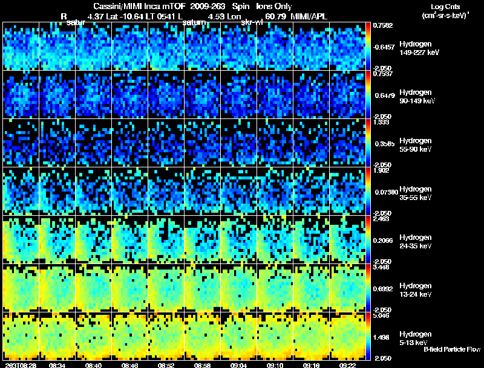The height and width of the screenshot is (368, 484).
Task: Click the color bar beside Hydrogen 55-90 keV
Action: pos(368,143)
